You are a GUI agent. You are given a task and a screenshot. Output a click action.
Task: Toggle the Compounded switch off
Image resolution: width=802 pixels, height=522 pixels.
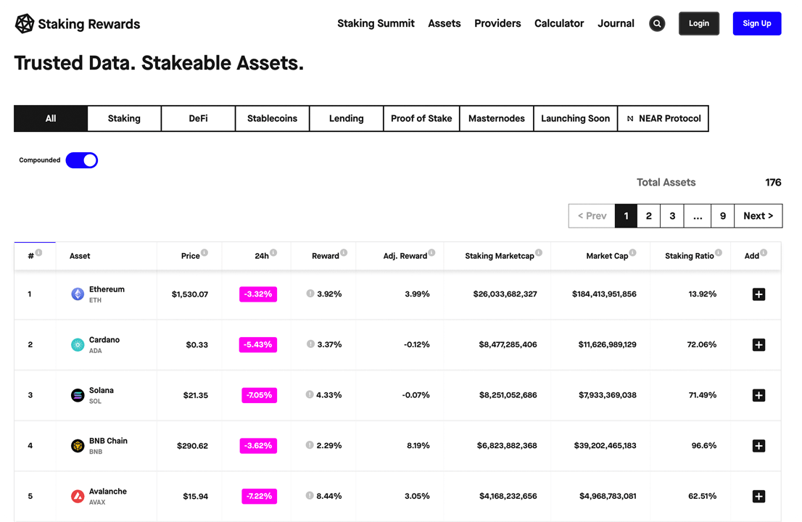pyautogui.click(x=82, y=160)
